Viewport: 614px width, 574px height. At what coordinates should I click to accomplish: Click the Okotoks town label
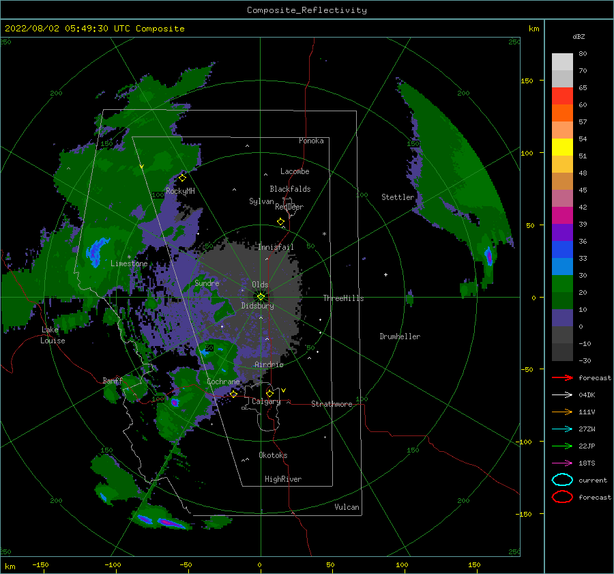click(273, 455)
